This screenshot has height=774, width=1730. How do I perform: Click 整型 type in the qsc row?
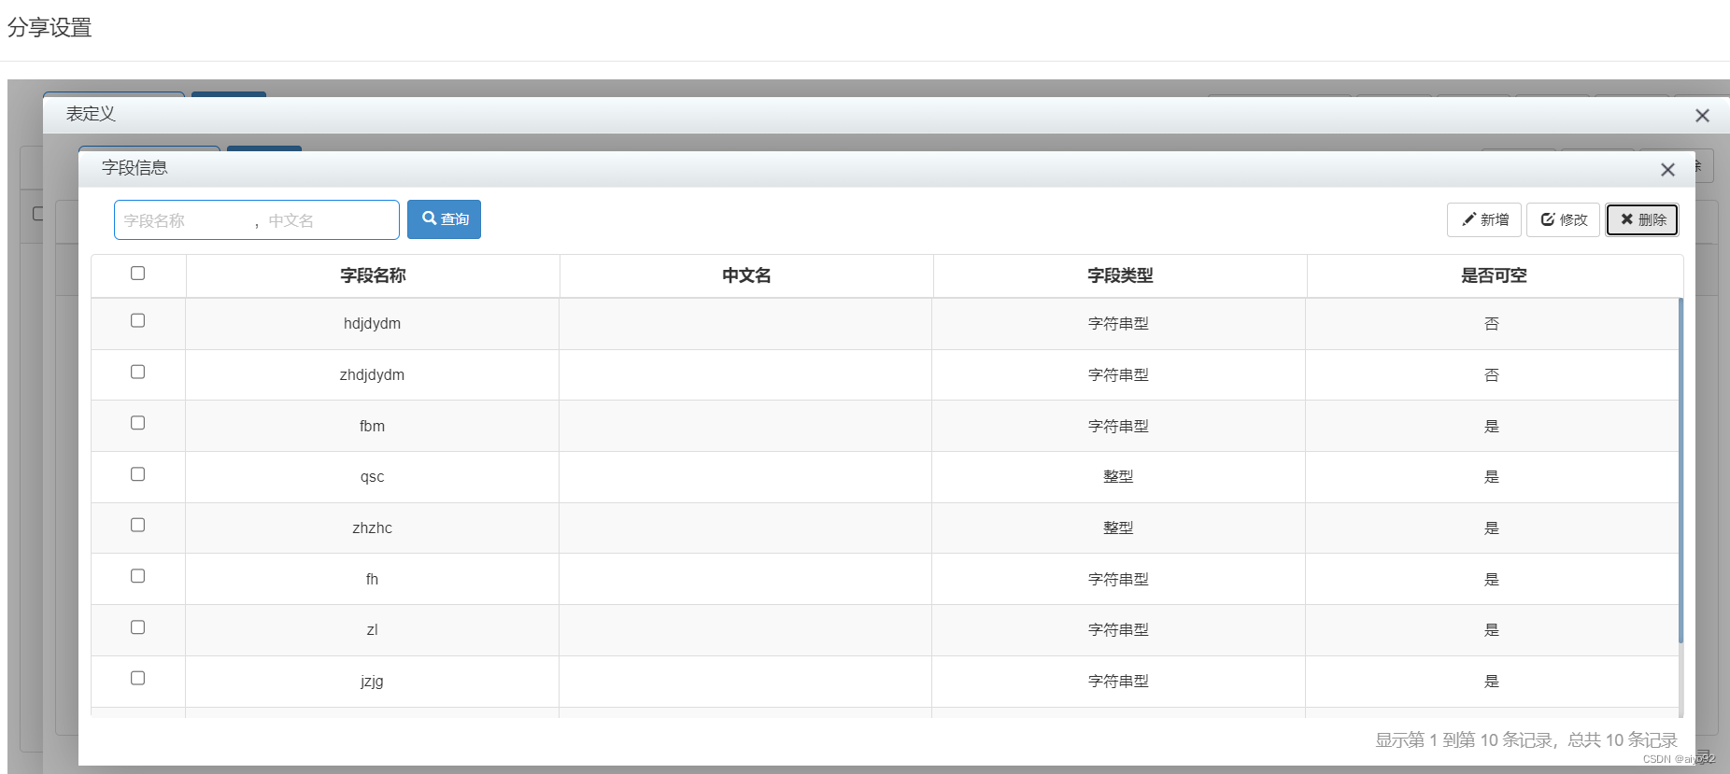(1118, 477)
